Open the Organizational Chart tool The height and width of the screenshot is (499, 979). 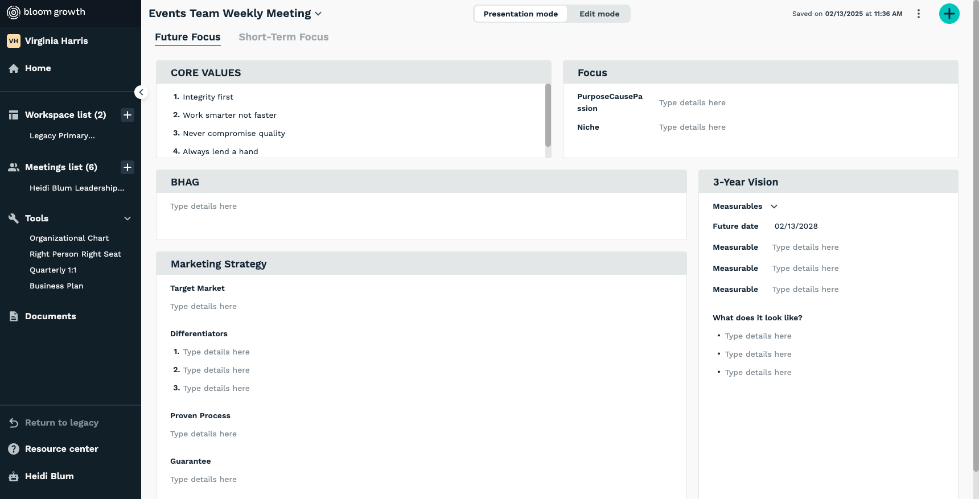pyautogui.click(x=69, y=238)
